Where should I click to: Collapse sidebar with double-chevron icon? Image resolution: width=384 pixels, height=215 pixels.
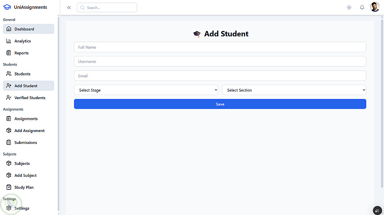[x=69, y=7]
